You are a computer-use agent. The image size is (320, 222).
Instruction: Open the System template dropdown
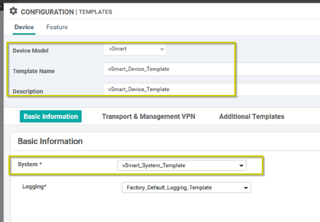click(x=182, y=165)
